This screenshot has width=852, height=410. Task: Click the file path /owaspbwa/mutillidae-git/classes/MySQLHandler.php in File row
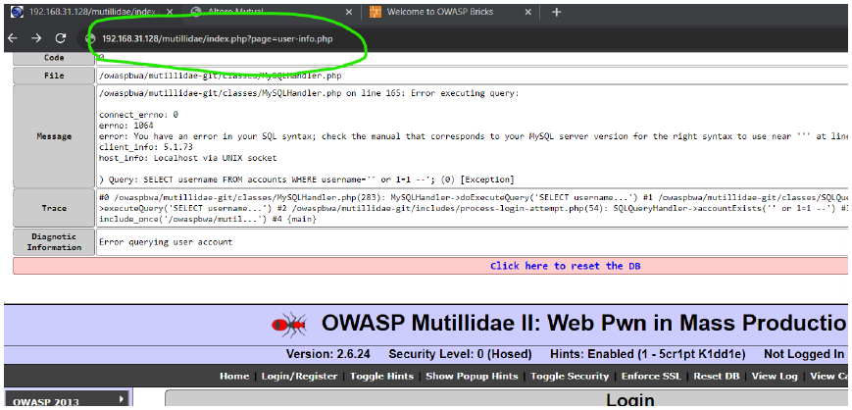pos(220,76)
